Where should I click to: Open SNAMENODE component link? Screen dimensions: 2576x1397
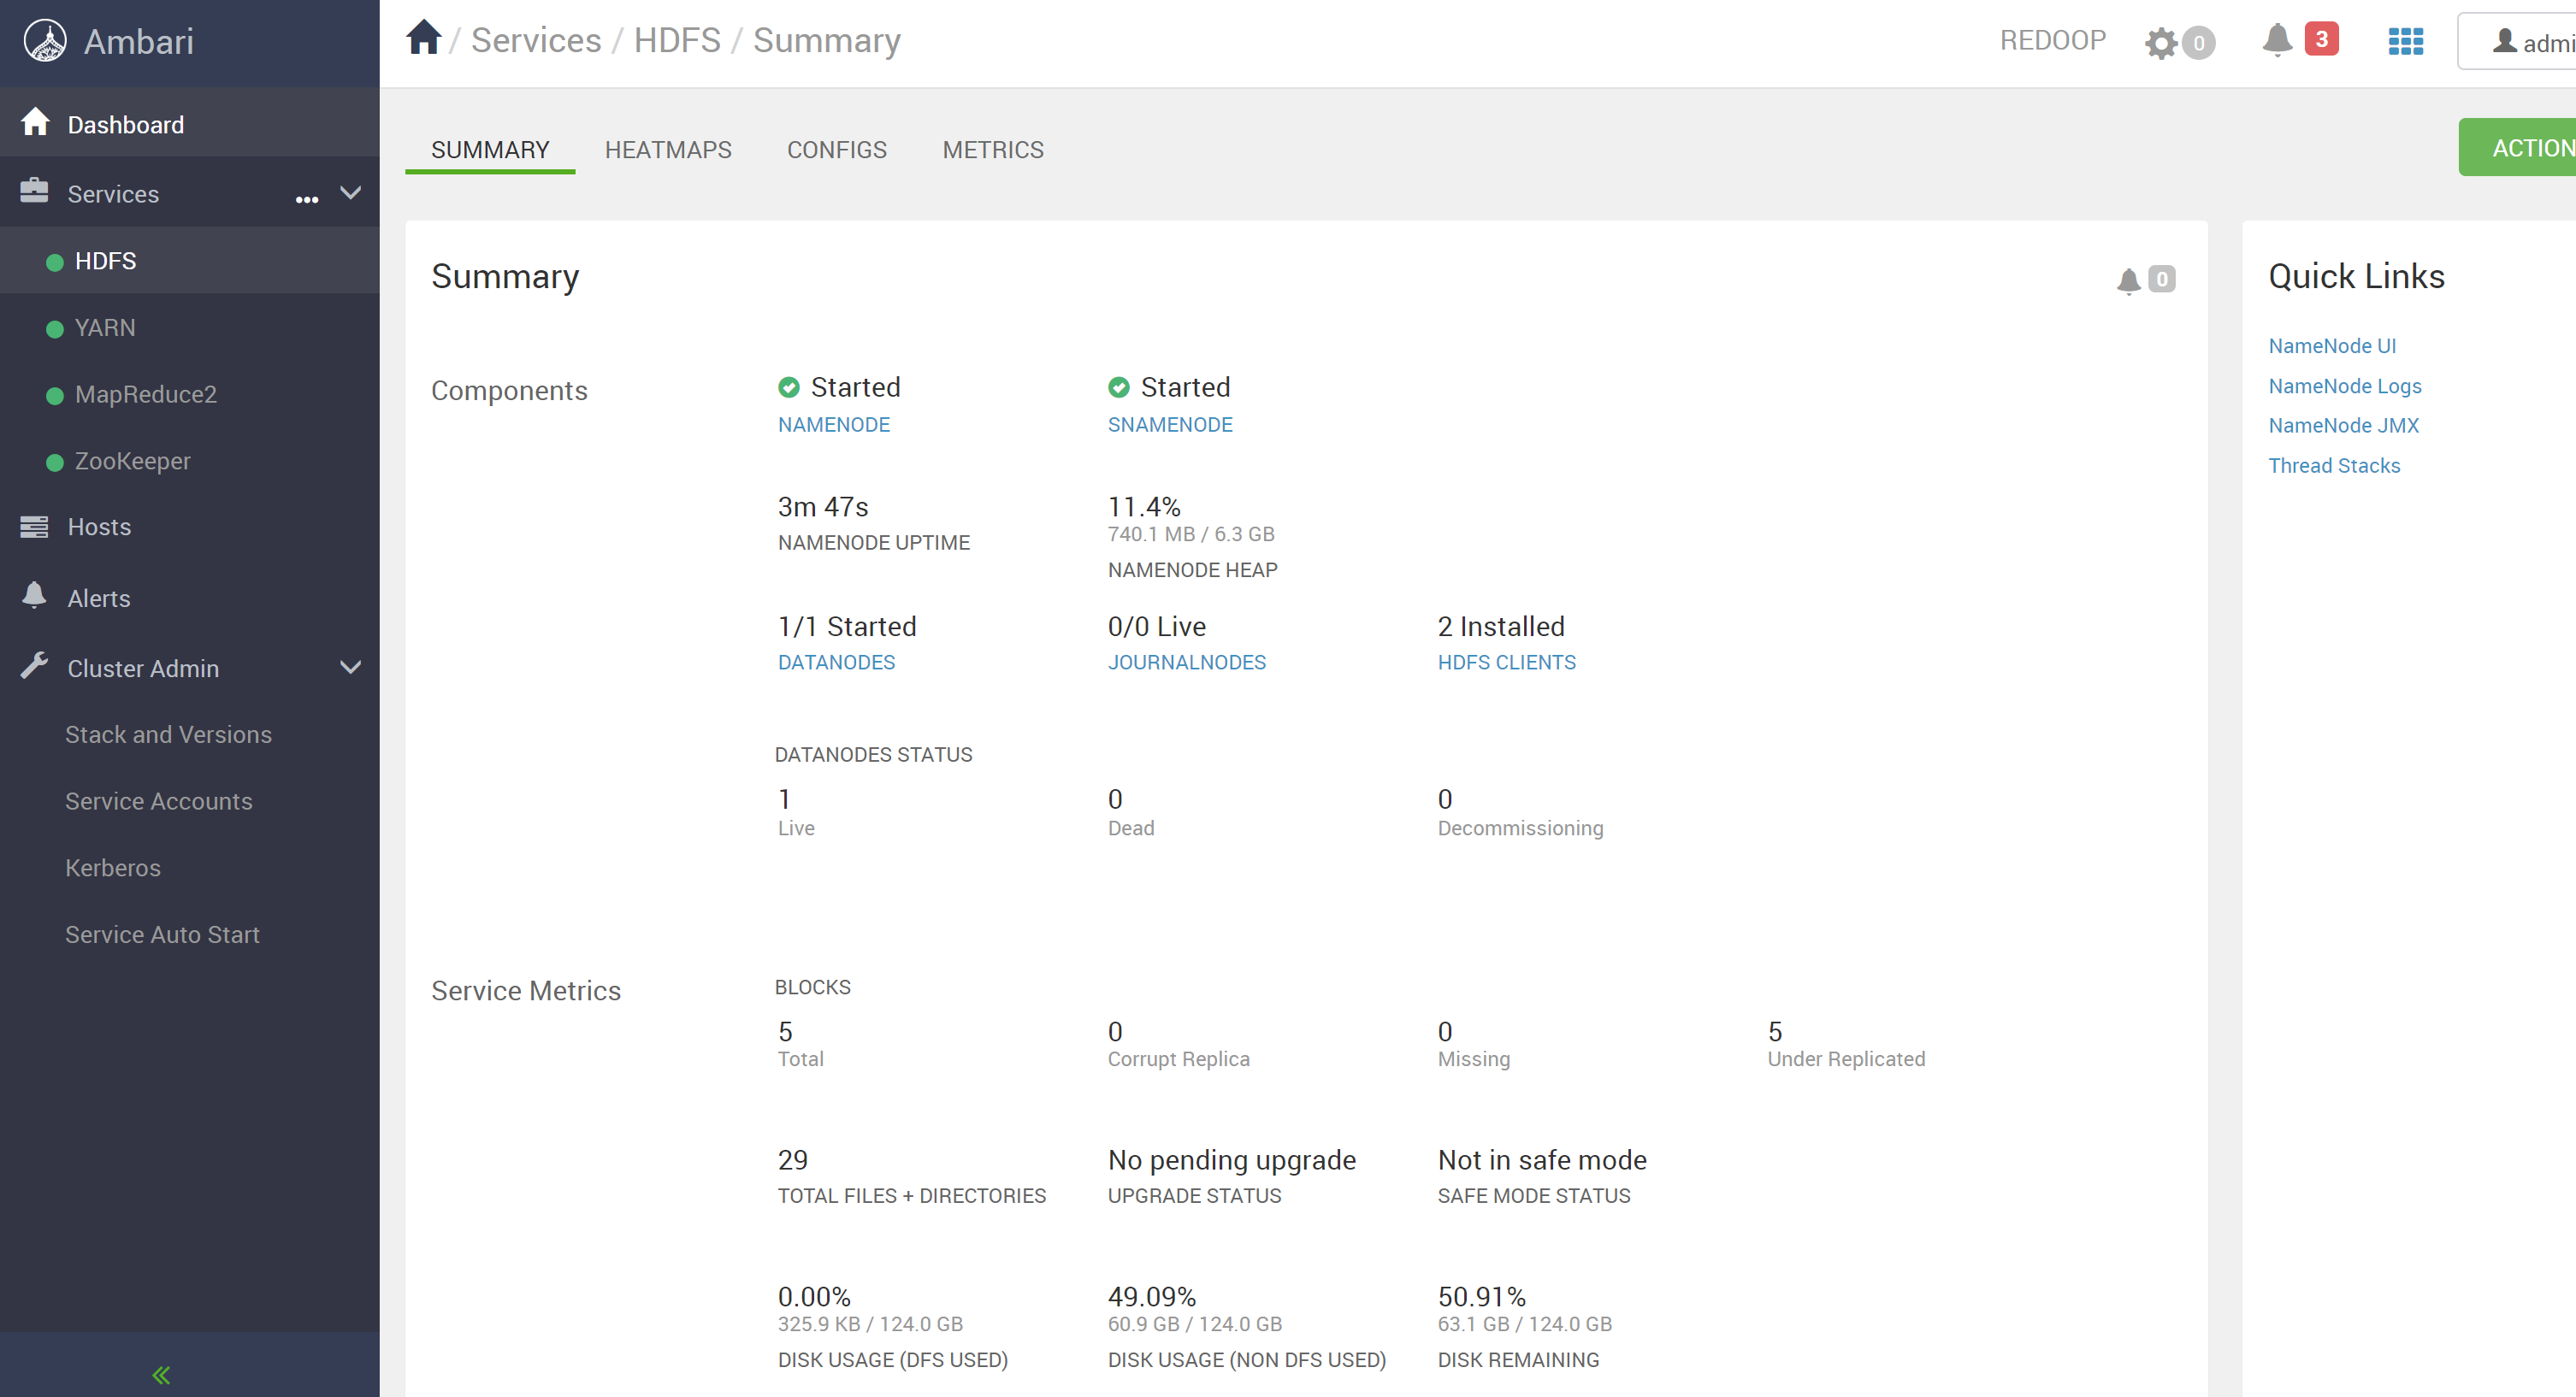[x=1170, y=424]
